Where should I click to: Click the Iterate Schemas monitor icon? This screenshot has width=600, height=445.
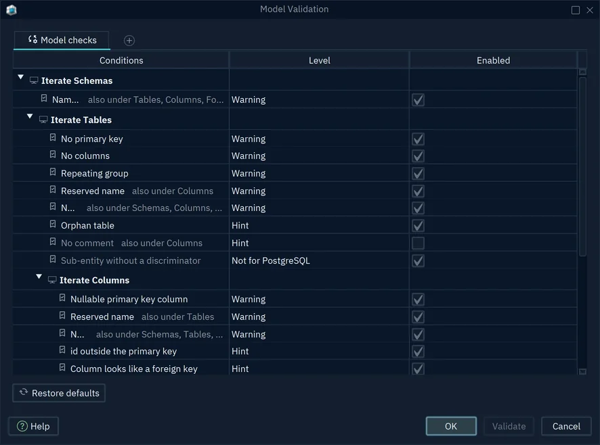[x=34, y=80]
